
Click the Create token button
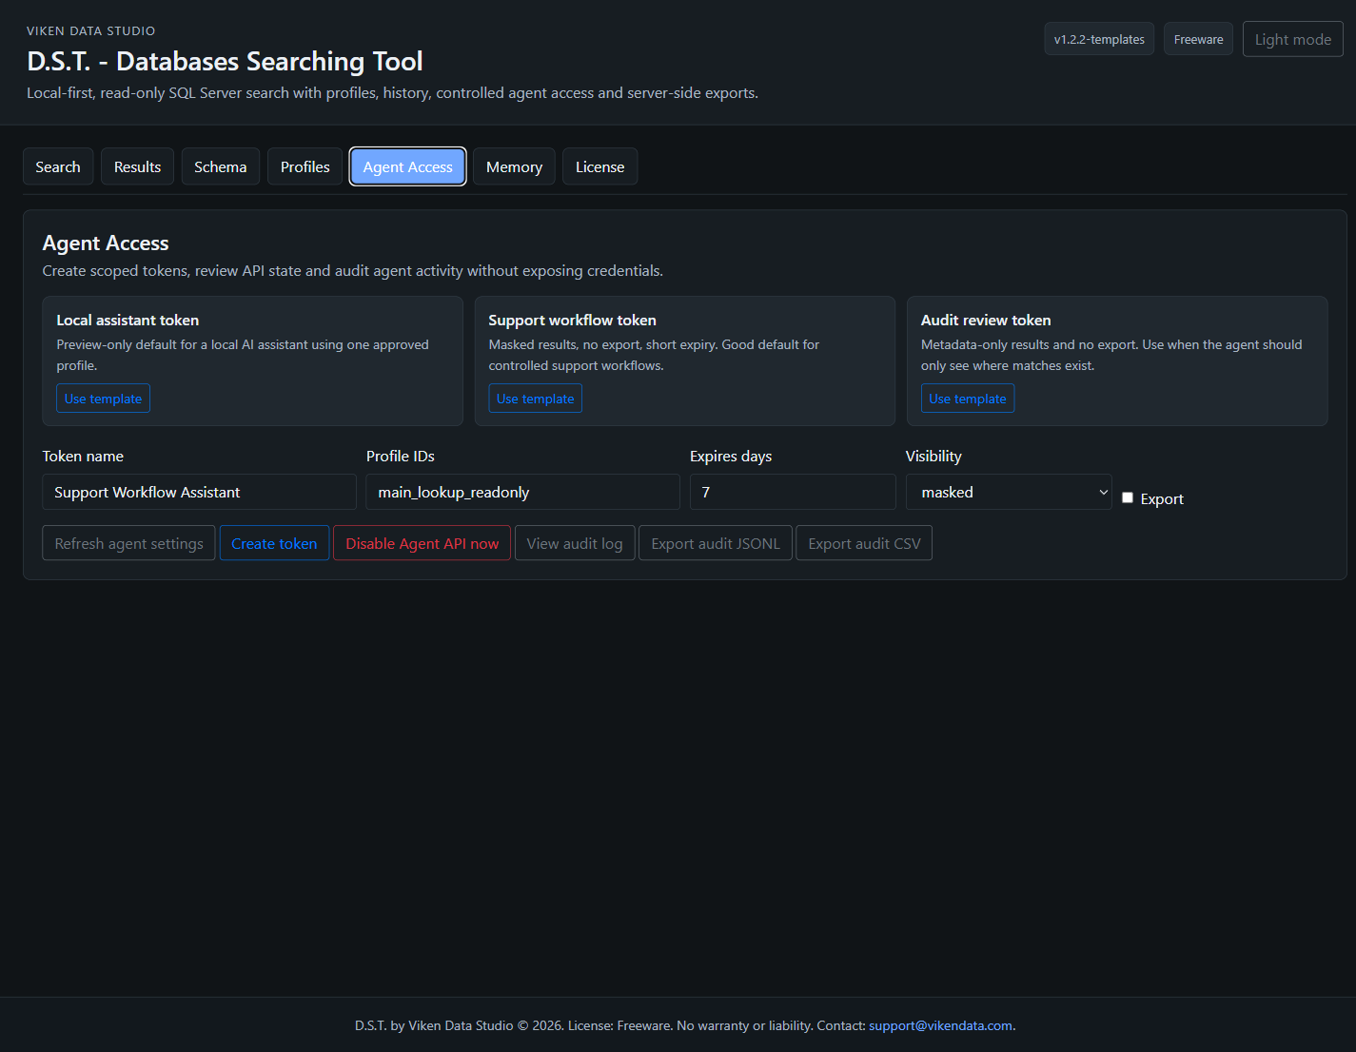pyautogui.click(x=274, y=543)
